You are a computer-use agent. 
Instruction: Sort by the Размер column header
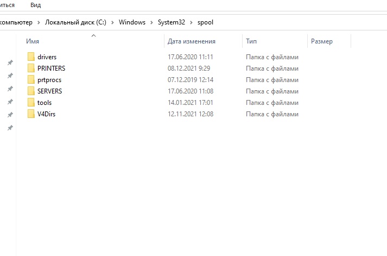[x=322, y=41]
